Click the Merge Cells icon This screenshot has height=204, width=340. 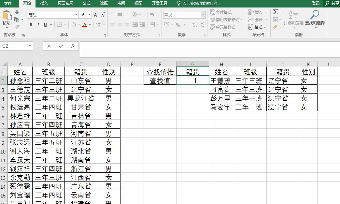tap(152, 24)
